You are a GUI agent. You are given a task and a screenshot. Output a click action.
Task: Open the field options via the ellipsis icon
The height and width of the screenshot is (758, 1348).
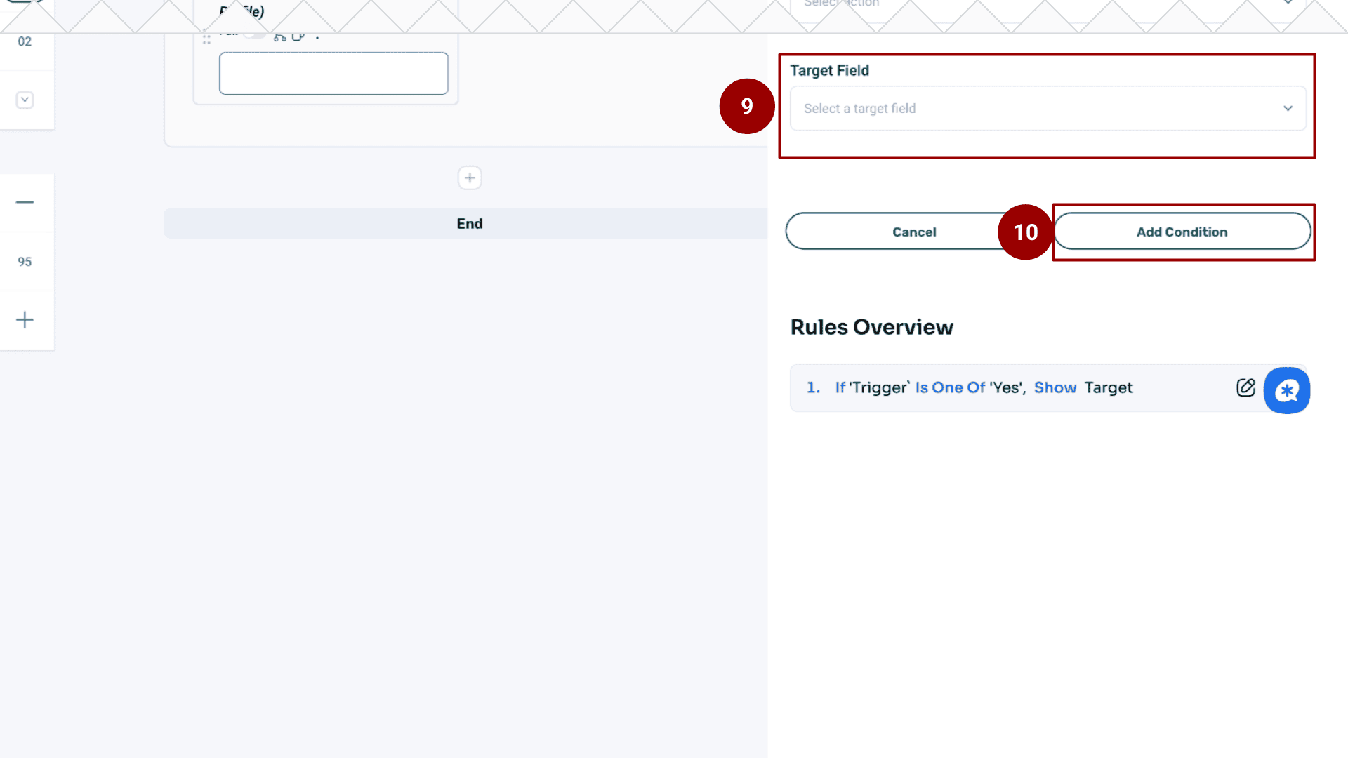point(317,35)
